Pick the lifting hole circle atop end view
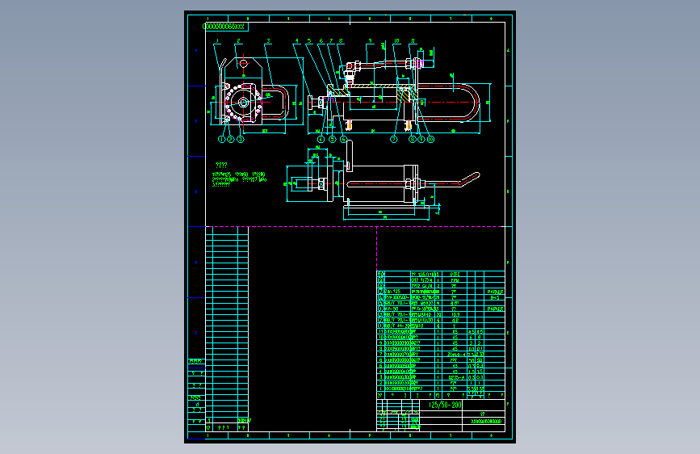 (x=243, y=64)
